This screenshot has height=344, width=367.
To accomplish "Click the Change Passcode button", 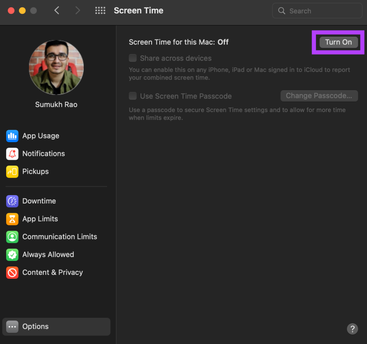I will click(x=319, y=96).
